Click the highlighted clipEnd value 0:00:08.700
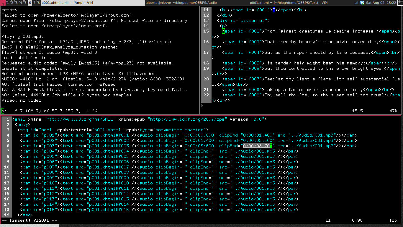The width and height of the screenshot is (403, 227). [x=258, y=146]
